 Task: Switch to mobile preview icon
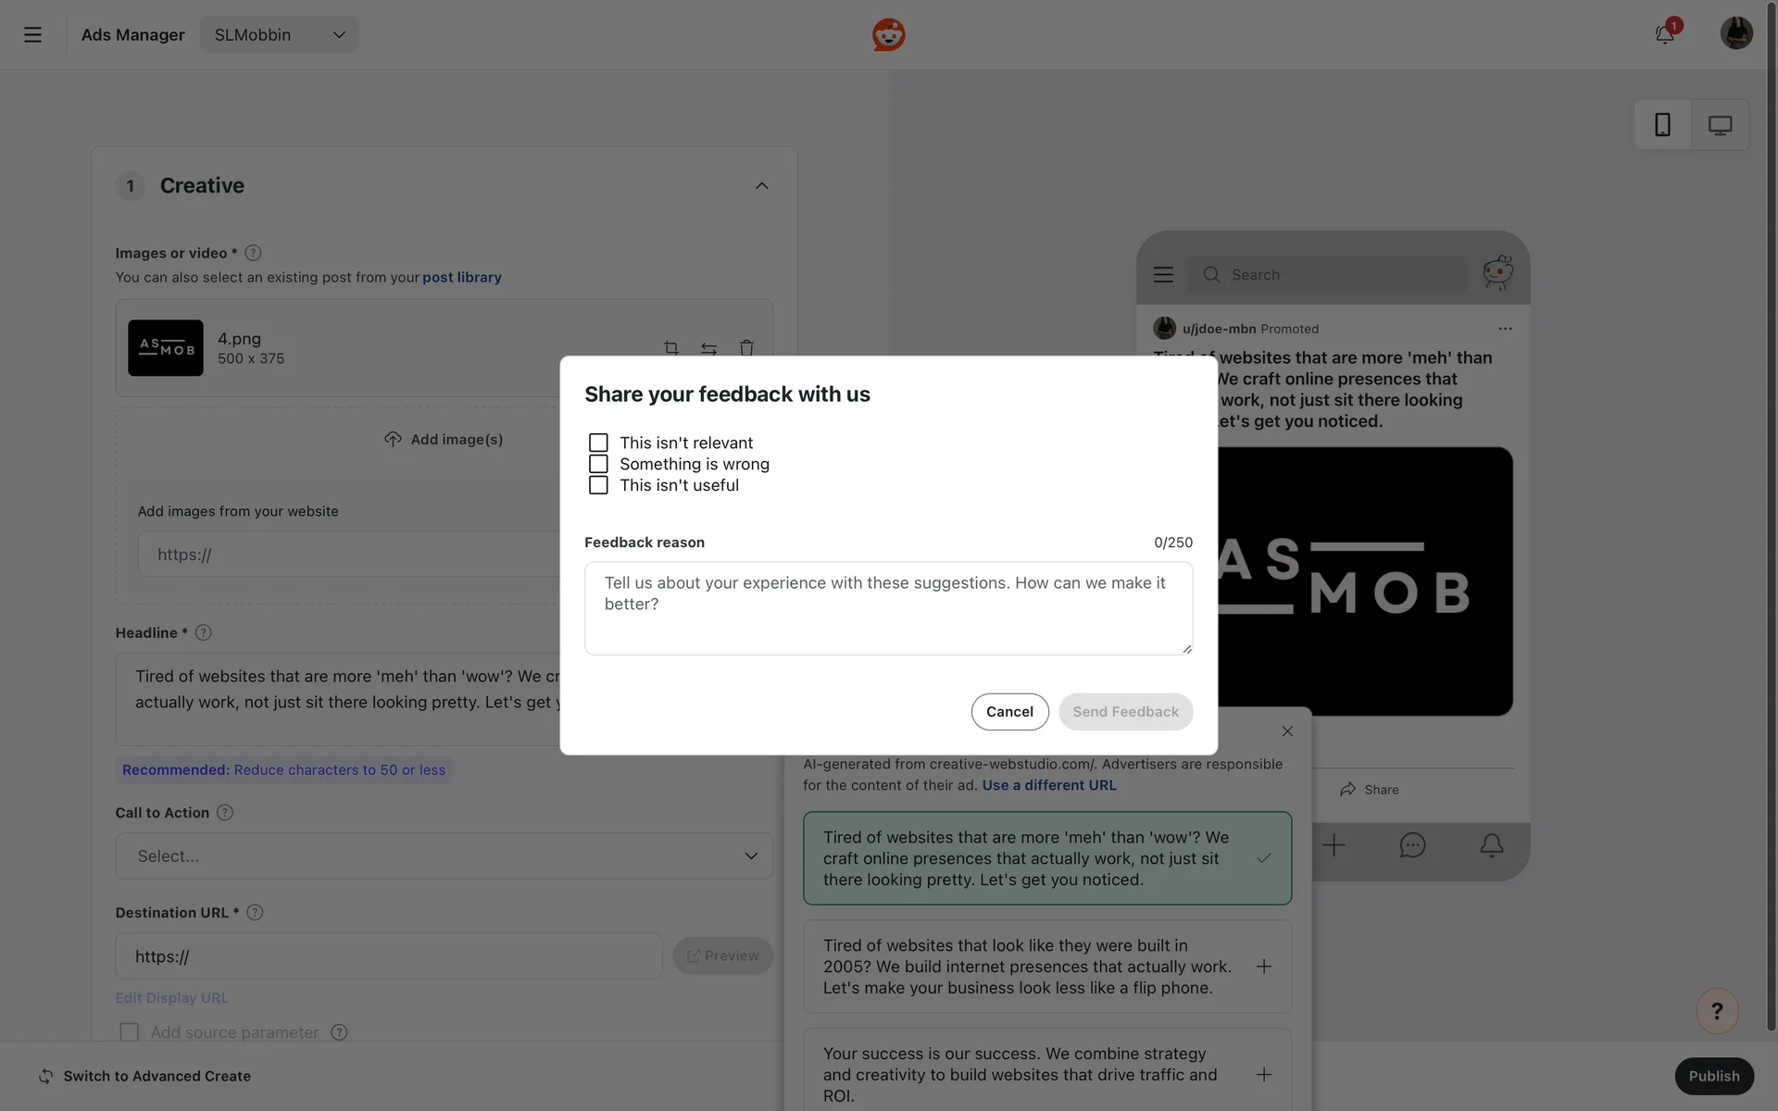click(x=1662, y=125)
